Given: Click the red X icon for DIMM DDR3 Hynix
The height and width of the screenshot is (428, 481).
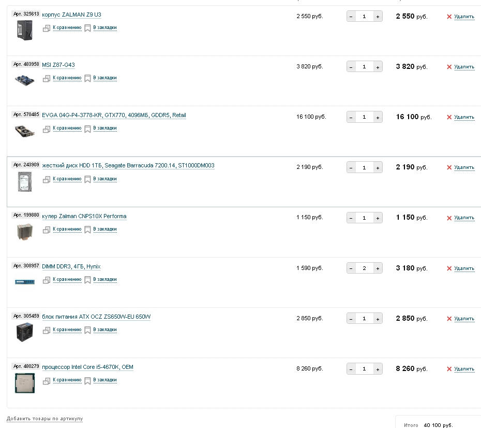Looking at the screenshot, I should pos(449,268).
